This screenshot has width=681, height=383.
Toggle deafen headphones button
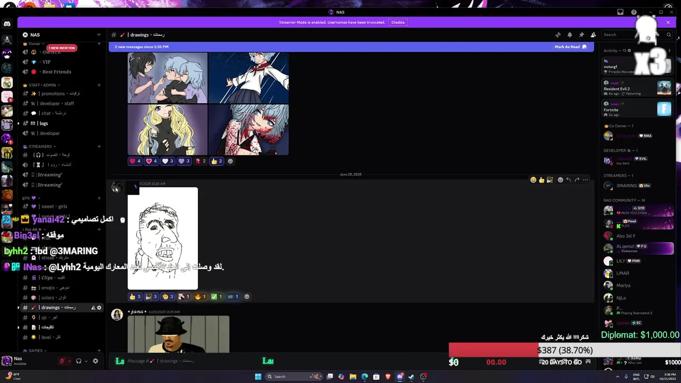[x=79, y=361]
